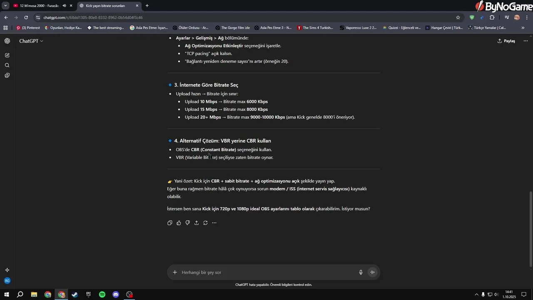The height and width of the screenshot is (300, 533).
Task: Open the Türkçe Yamalar bookmark
Action: pos(487,27)
